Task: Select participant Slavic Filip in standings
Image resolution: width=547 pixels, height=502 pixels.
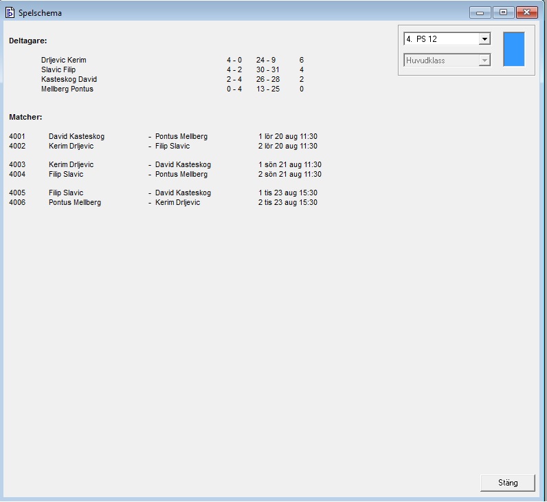Action: click(x=58, y=70)
